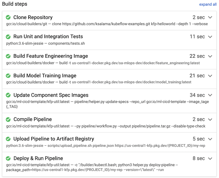Click green status icon for Build Feature Engineering Image
219x178 pixels.
[8, 56]
